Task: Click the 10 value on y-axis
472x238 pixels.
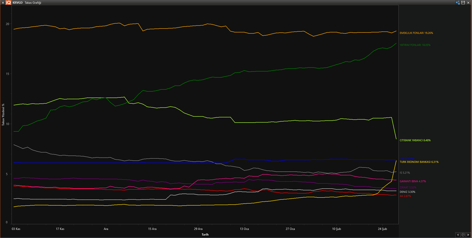Action: point(7,124)
